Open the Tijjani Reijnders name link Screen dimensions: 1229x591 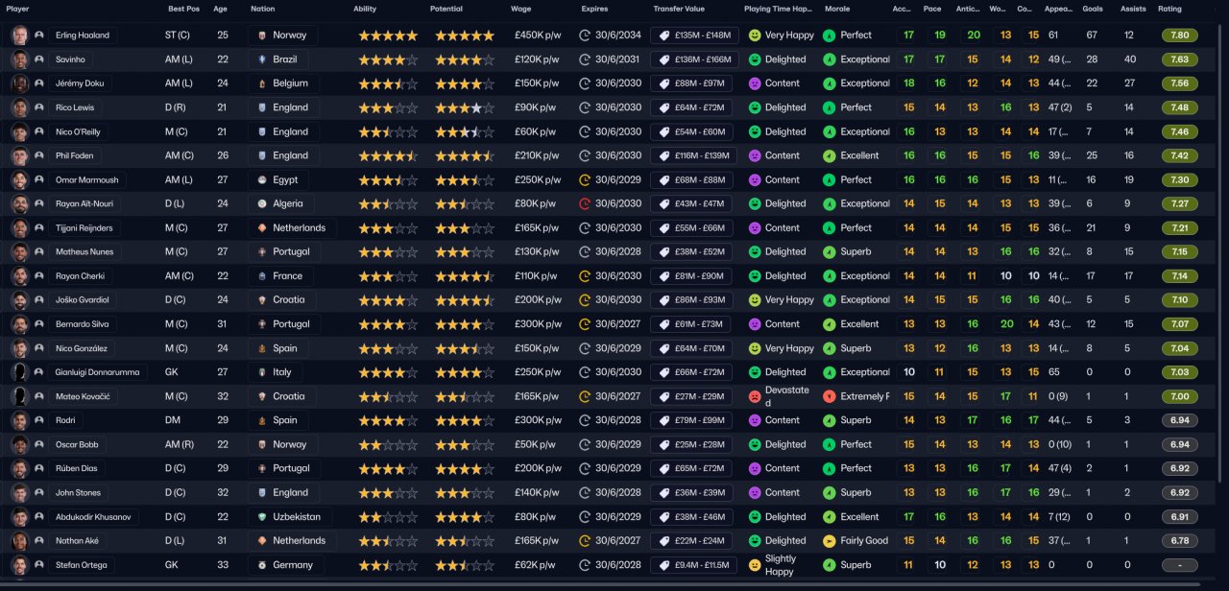coord(84,227)
